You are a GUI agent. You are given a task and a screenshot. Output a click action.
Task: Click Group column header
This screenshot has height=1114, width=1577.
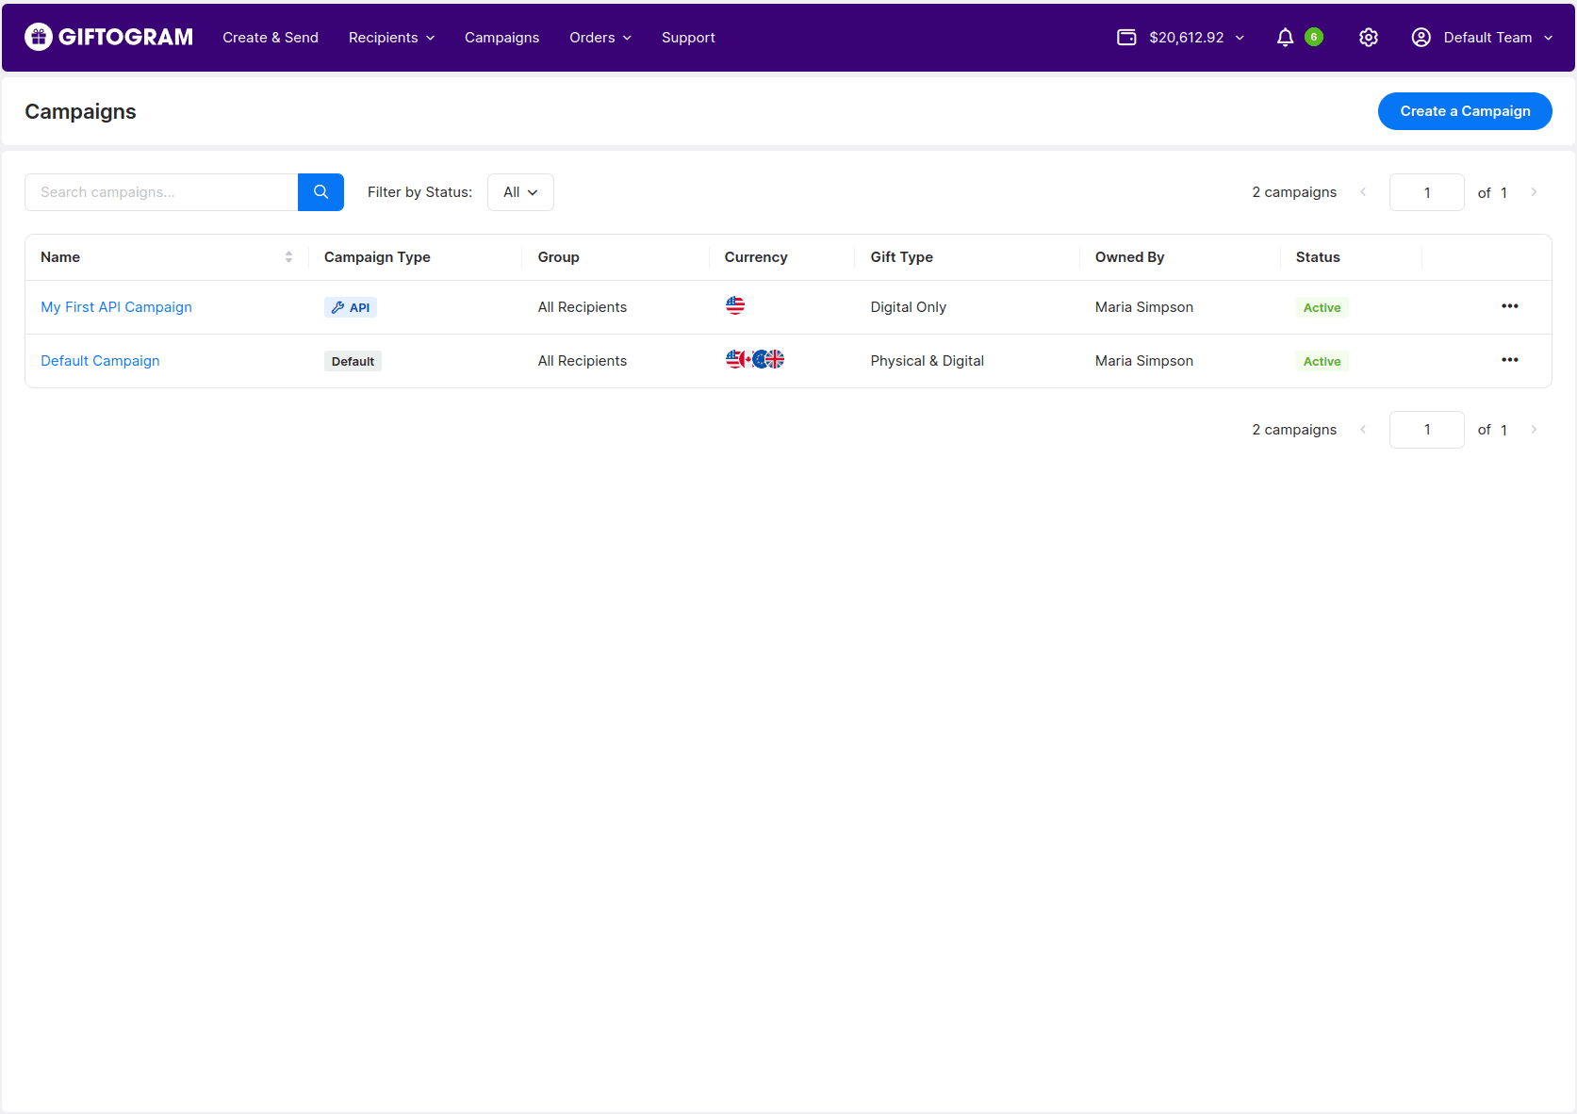[x=558, y=257]
